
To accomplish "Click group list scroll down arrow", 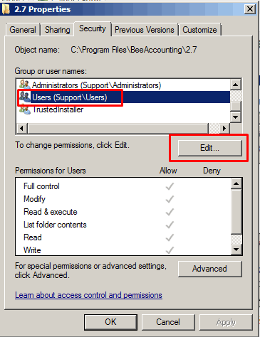I will point(236,117).
